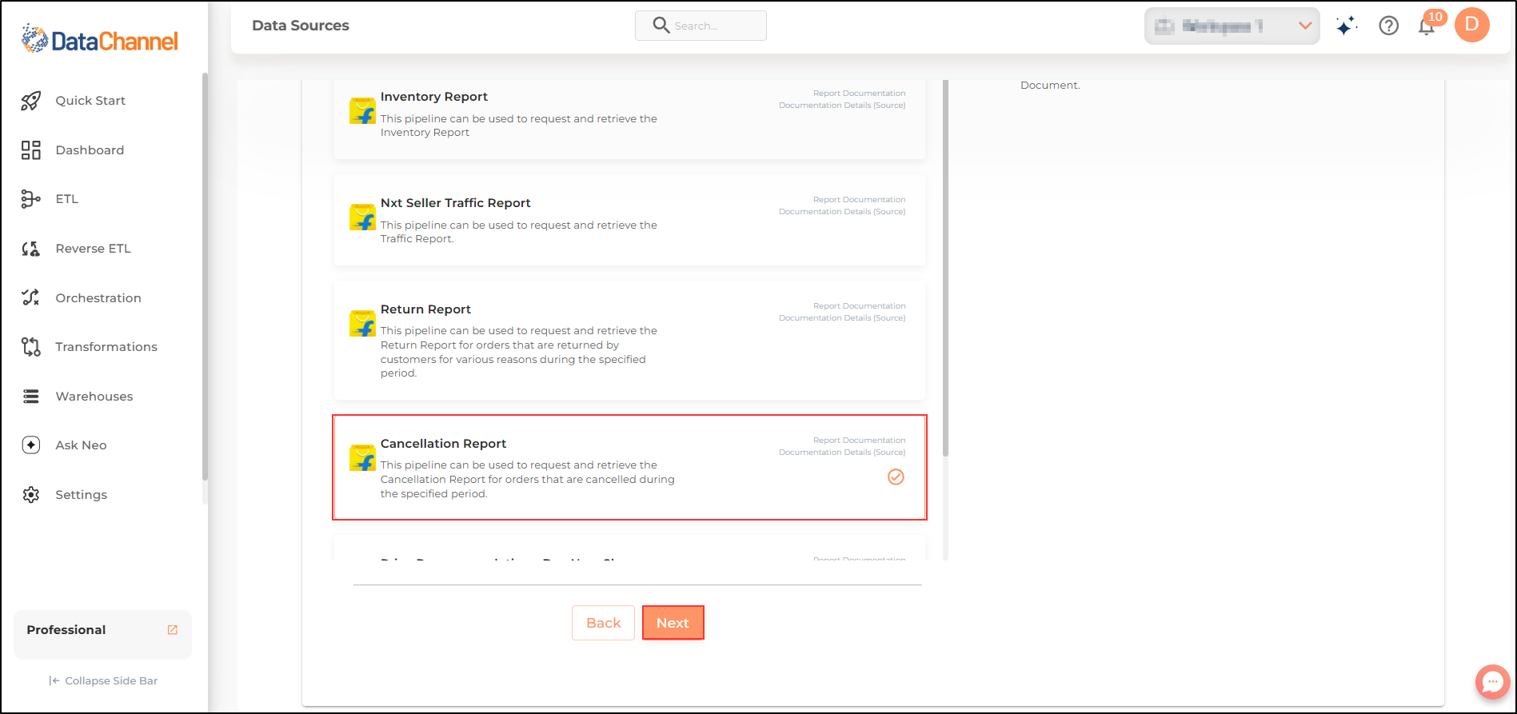Click the Reverse ETL icon
Viewport: 1517px width, 714px height.
click(31, 249)
